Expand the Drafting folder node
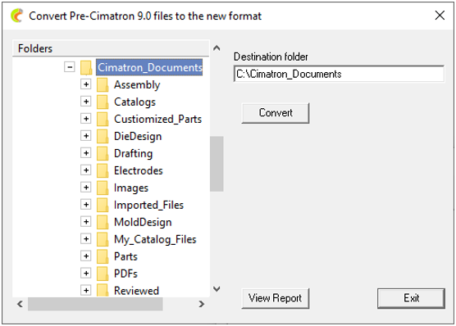456x326 pixels. [x=86, y=153]
